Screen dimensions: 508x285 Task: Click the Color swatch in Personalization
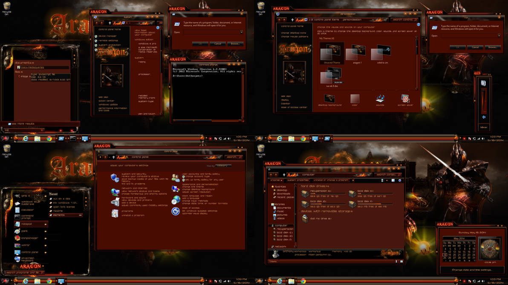[355, 98]
